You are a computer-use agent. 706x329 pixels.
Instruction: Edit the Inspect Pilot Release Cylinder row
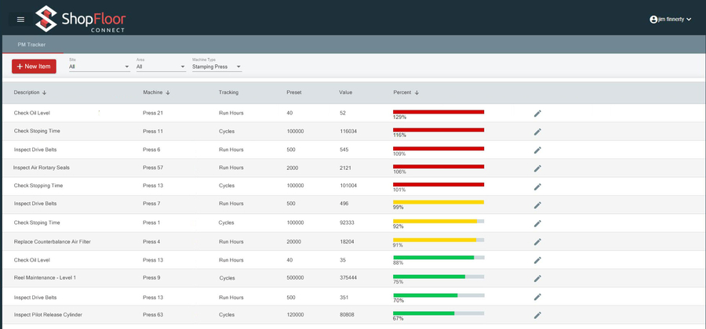[537, 315]
